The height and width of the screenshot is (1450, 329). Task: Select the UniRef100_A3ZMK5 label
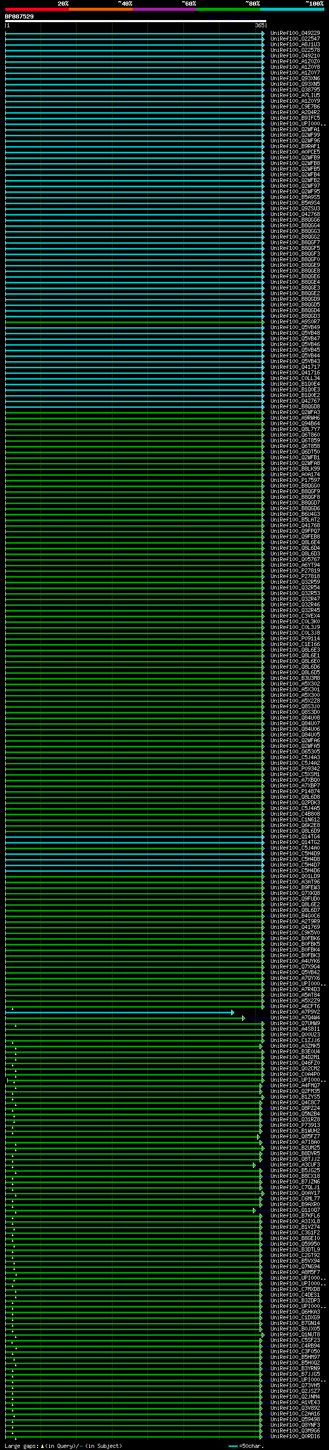(x=295, y=1046)
